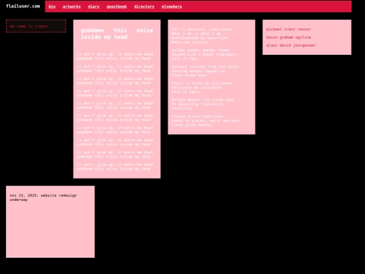Click the elsewhere navigation link

click(172, 7)
